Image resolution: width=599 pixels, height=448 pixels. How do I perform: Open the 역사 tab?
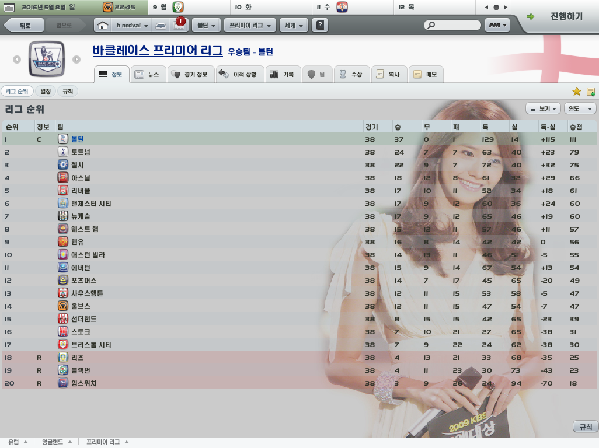388,75
